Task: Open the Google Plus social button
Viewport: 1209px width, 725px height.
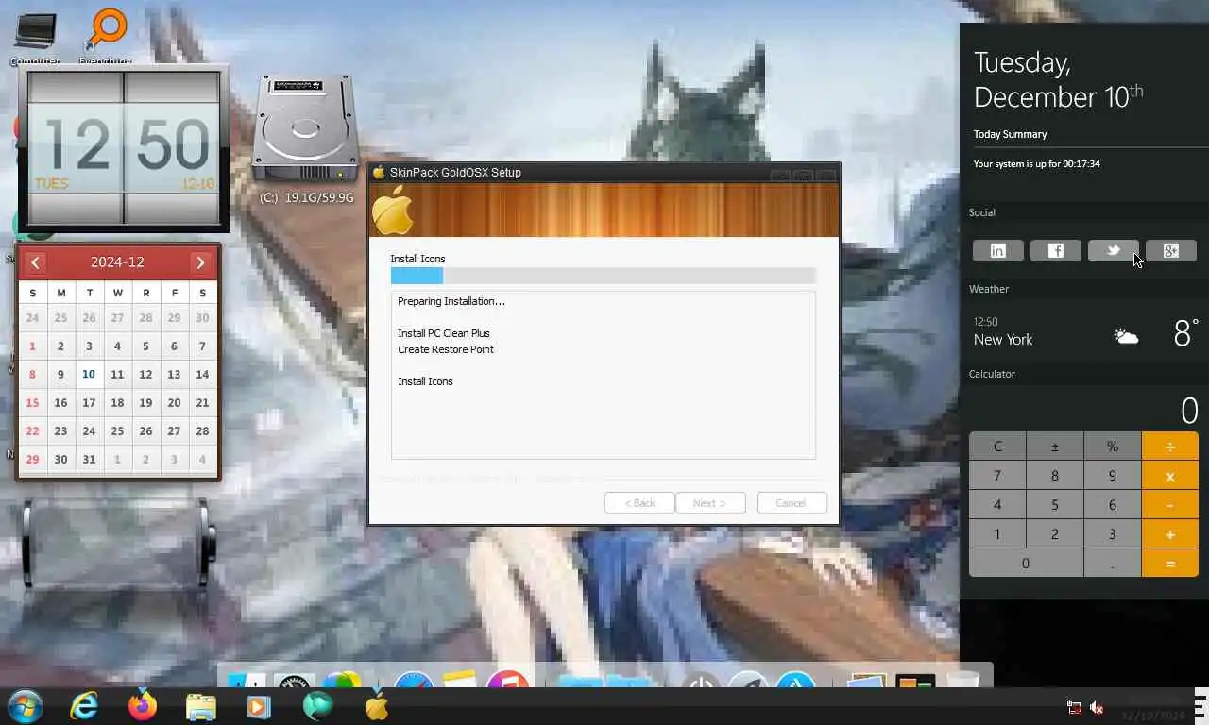Action: point(1171,250)
